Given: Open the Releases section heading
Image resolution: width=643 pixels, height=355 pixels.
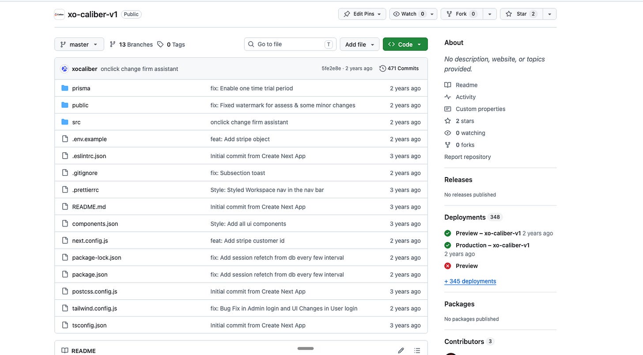Looking at the screenshot, I should 458,180.
